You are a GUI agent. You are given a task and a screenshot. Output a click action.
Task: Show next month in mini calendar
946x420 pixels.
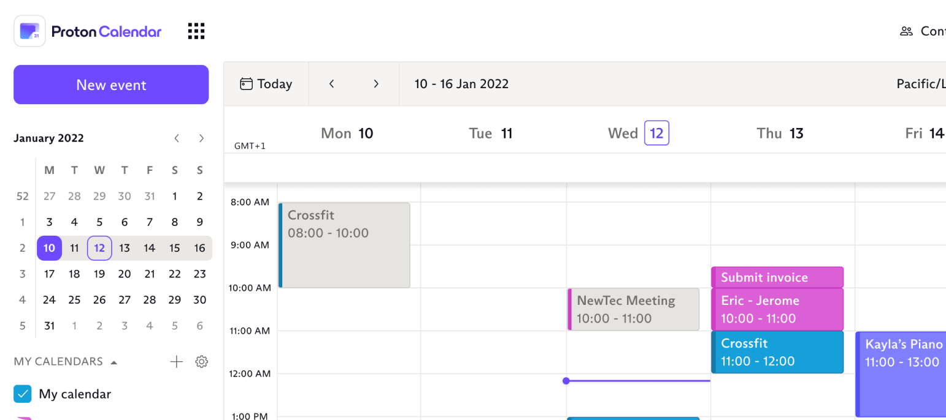201,138
